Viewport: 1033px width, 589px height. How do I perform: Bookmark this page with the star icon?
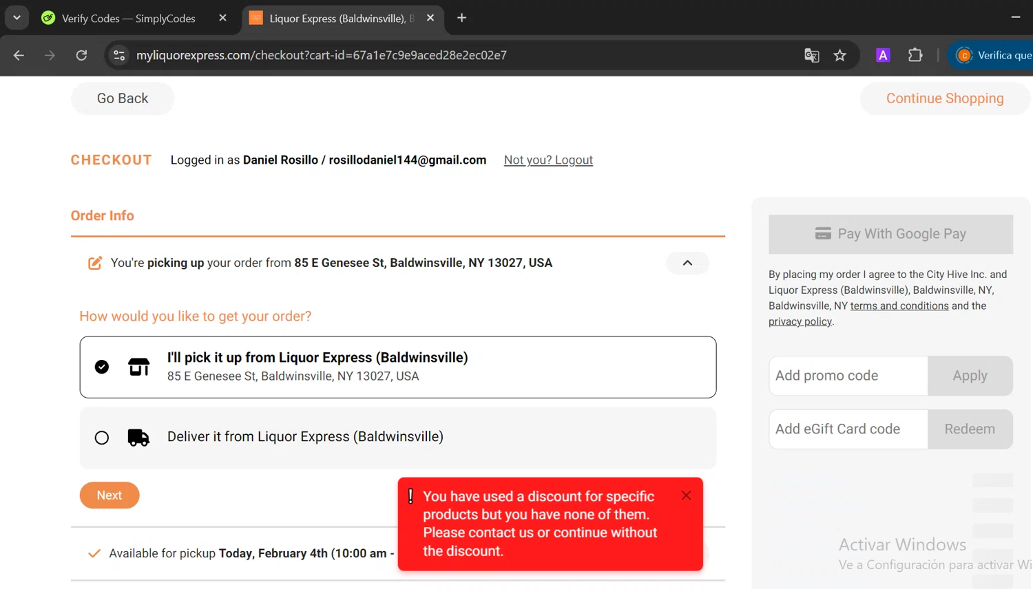(x=839, y=55)
